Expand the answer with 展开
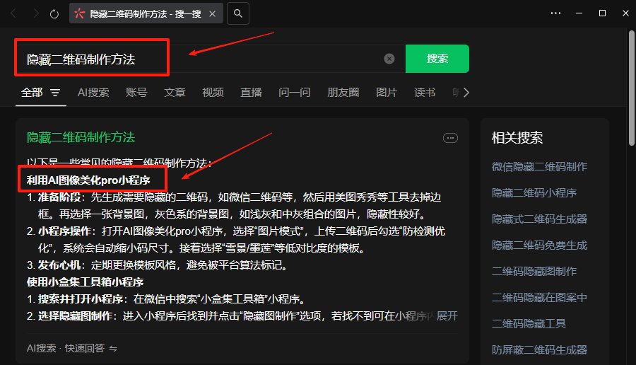The height and width of the screenshot is (365, 636). click(447, 316)
